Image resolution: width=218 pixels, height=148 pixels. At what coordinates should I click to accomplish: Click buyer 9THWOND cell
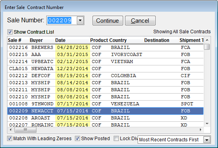pos(42,104)
